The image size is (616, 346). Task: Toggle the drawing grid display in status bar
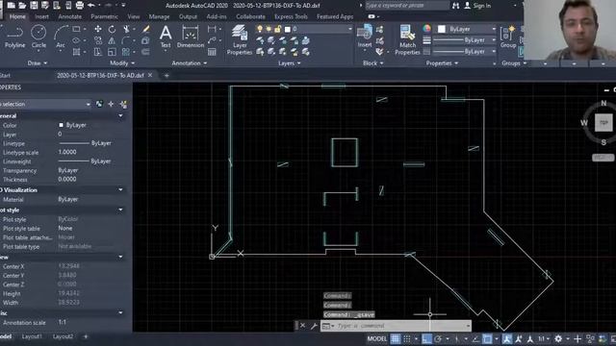[x=396, y=338]
